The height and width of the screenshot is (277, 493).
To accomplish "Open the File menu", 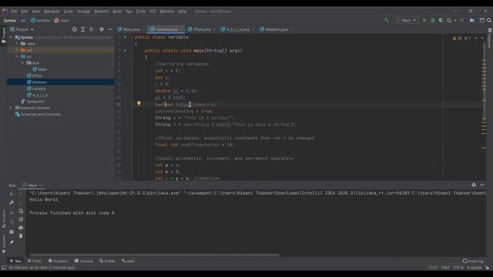I will click(14, 12).
